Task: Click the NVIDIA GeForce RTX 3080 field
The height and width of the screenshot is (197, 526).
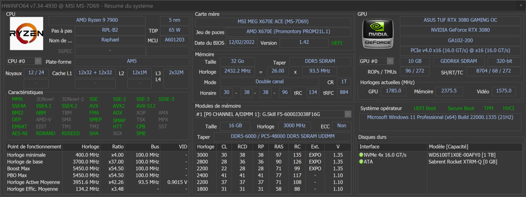Action: tap(460, 30)
